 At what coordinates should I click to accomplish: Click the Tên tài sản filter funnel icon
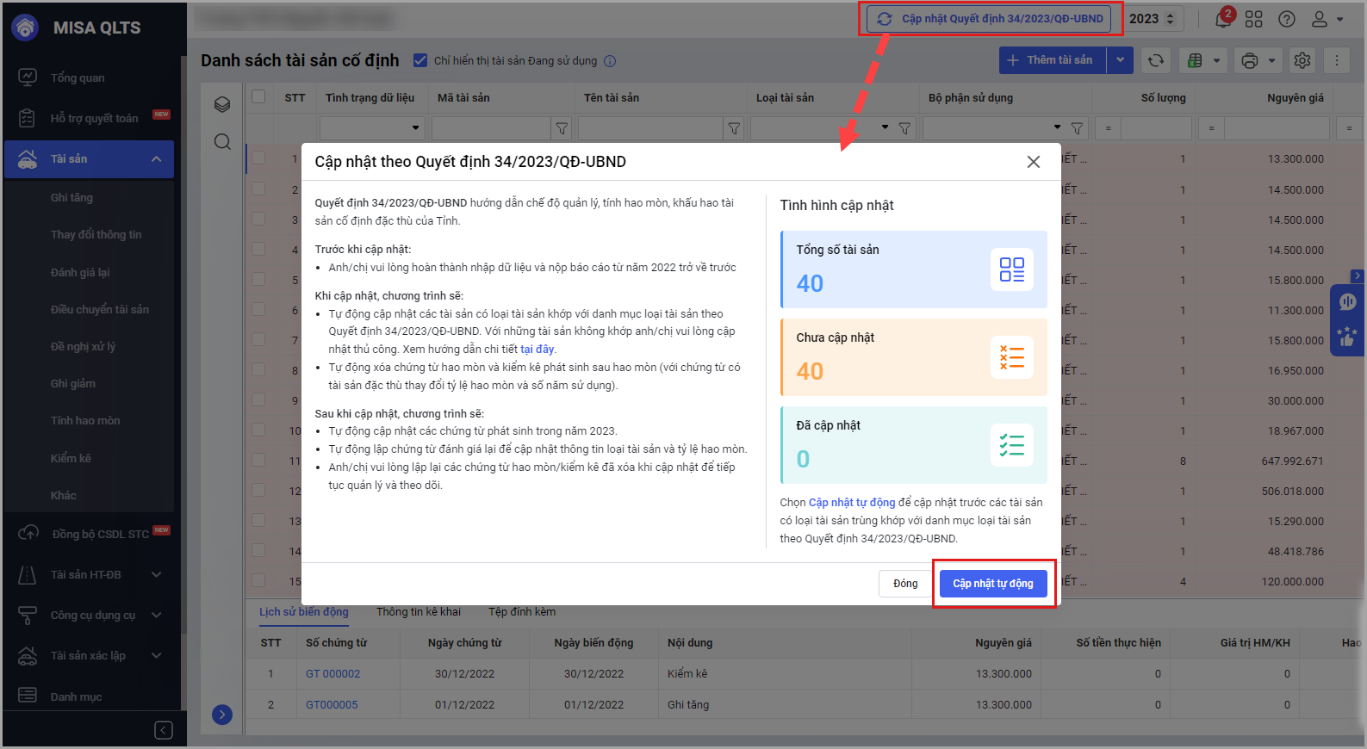point(734,128)
